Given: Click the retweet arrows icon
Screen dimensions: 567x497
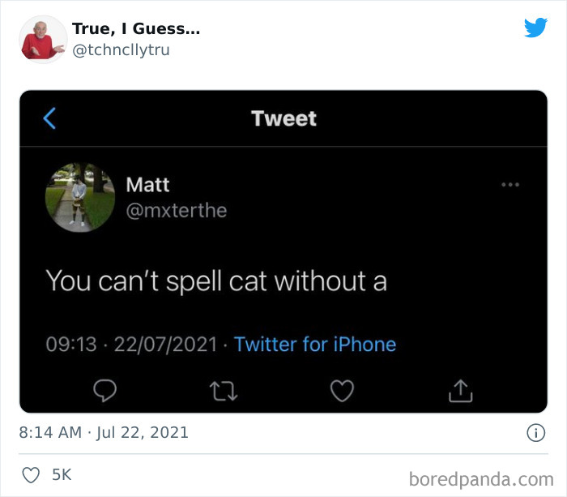Looking at the screenshot, I should click(224, 392).
